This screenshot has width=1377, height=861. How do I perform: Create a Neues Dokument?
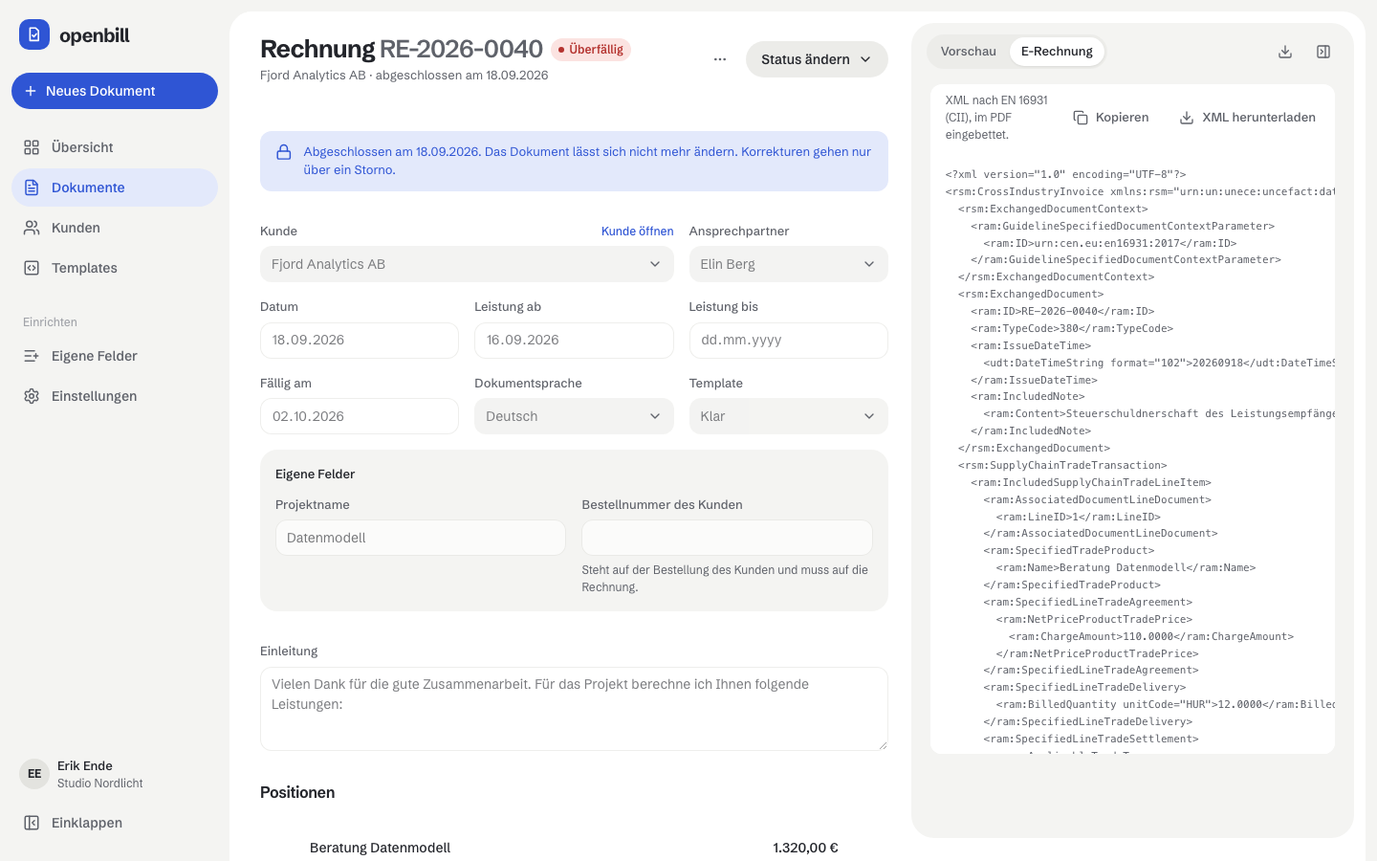pyautogui.click(x=115, y=91)
